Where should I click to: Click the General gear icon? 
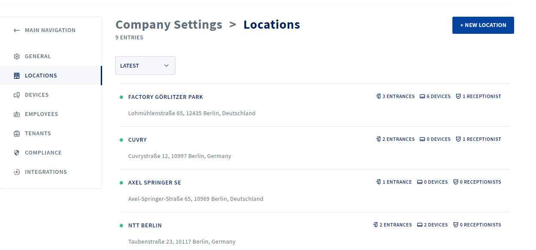pos(17,57)
